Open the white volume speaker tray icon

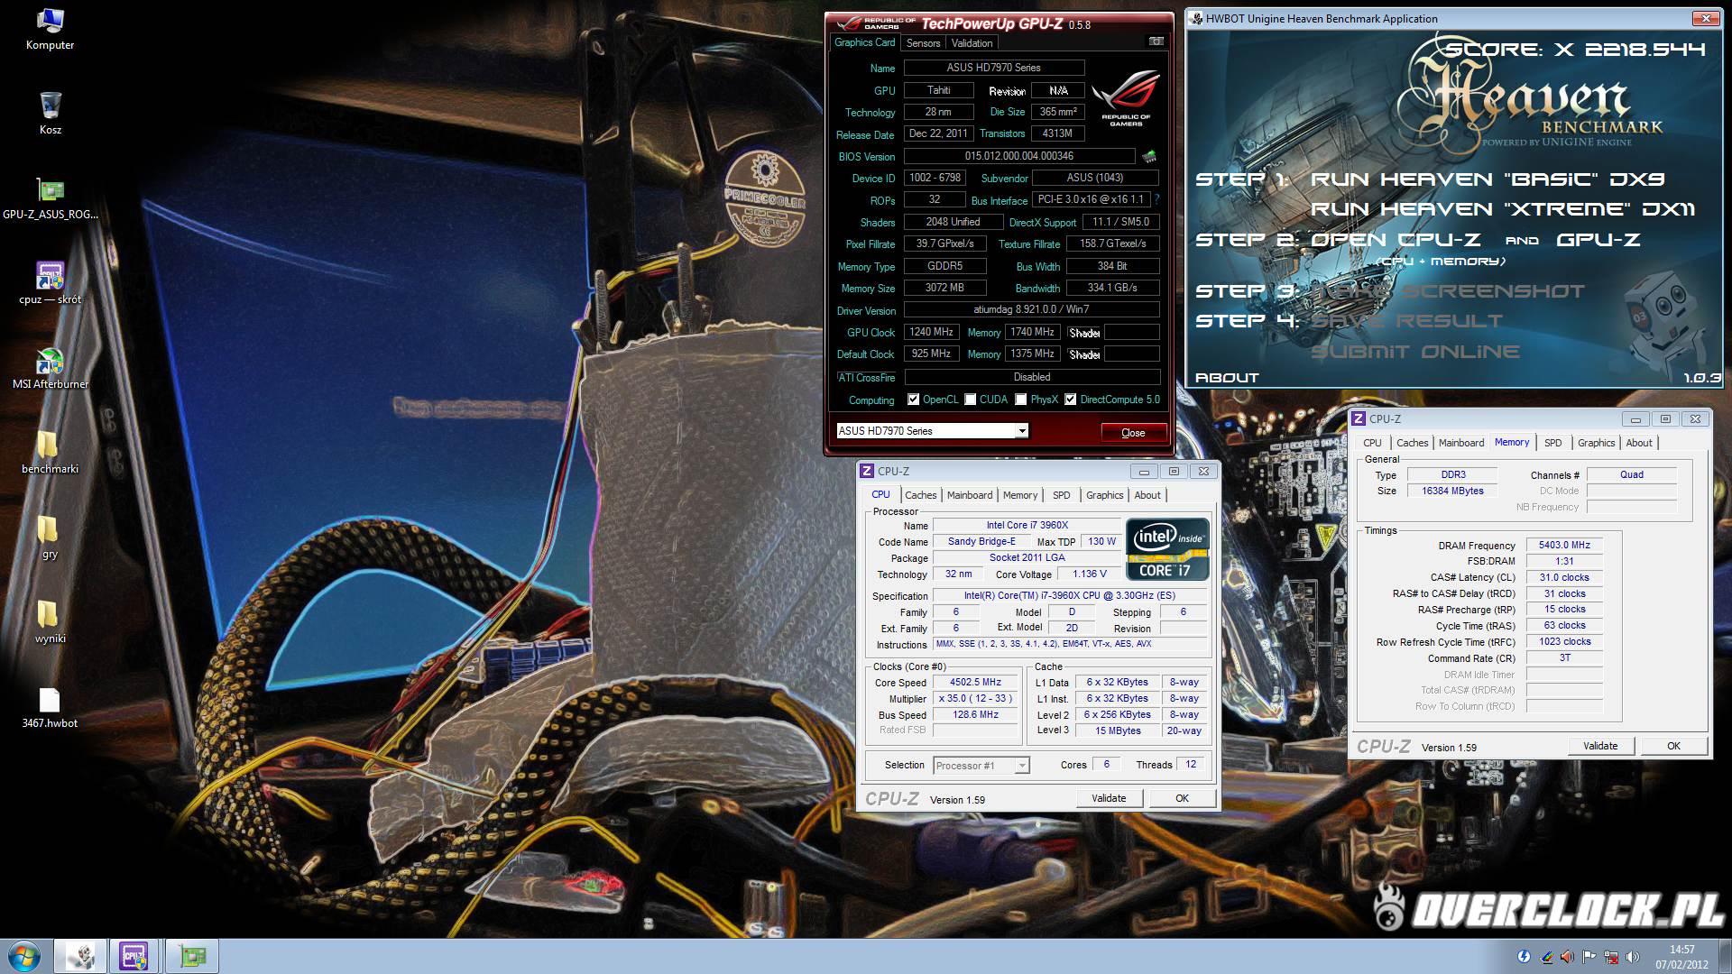click(x=1633, y=957)
